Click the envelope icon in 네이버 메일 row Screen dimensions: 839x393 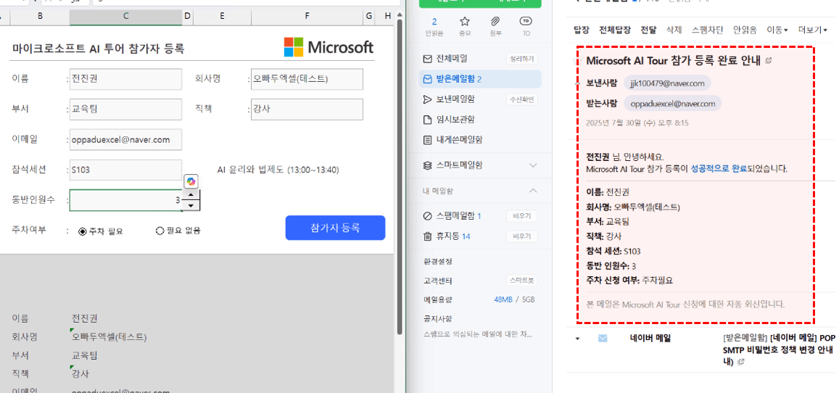point(603,339)
